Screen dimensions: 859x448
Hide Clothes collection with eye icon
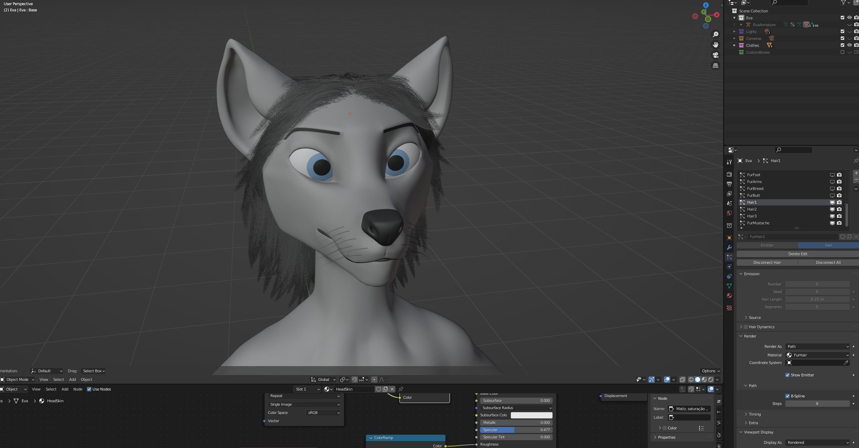849,45
